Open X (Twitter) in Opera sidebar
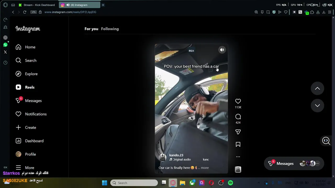335x188 pixels. point(5,52)
